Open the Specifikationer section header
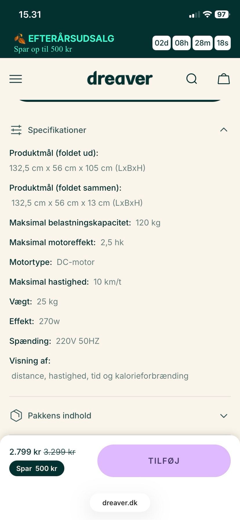 pos(57,130)
